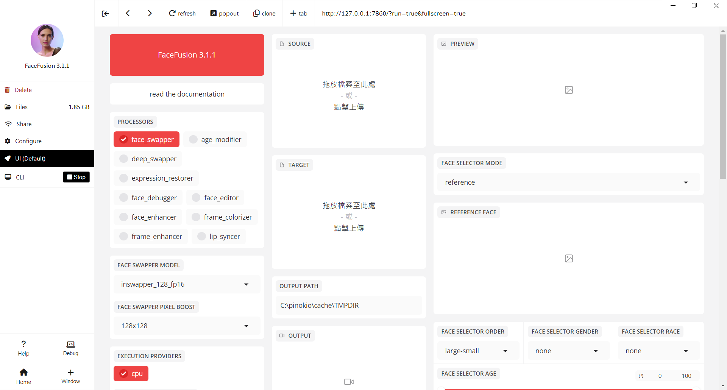Enable lip_syncer processor

218,236
